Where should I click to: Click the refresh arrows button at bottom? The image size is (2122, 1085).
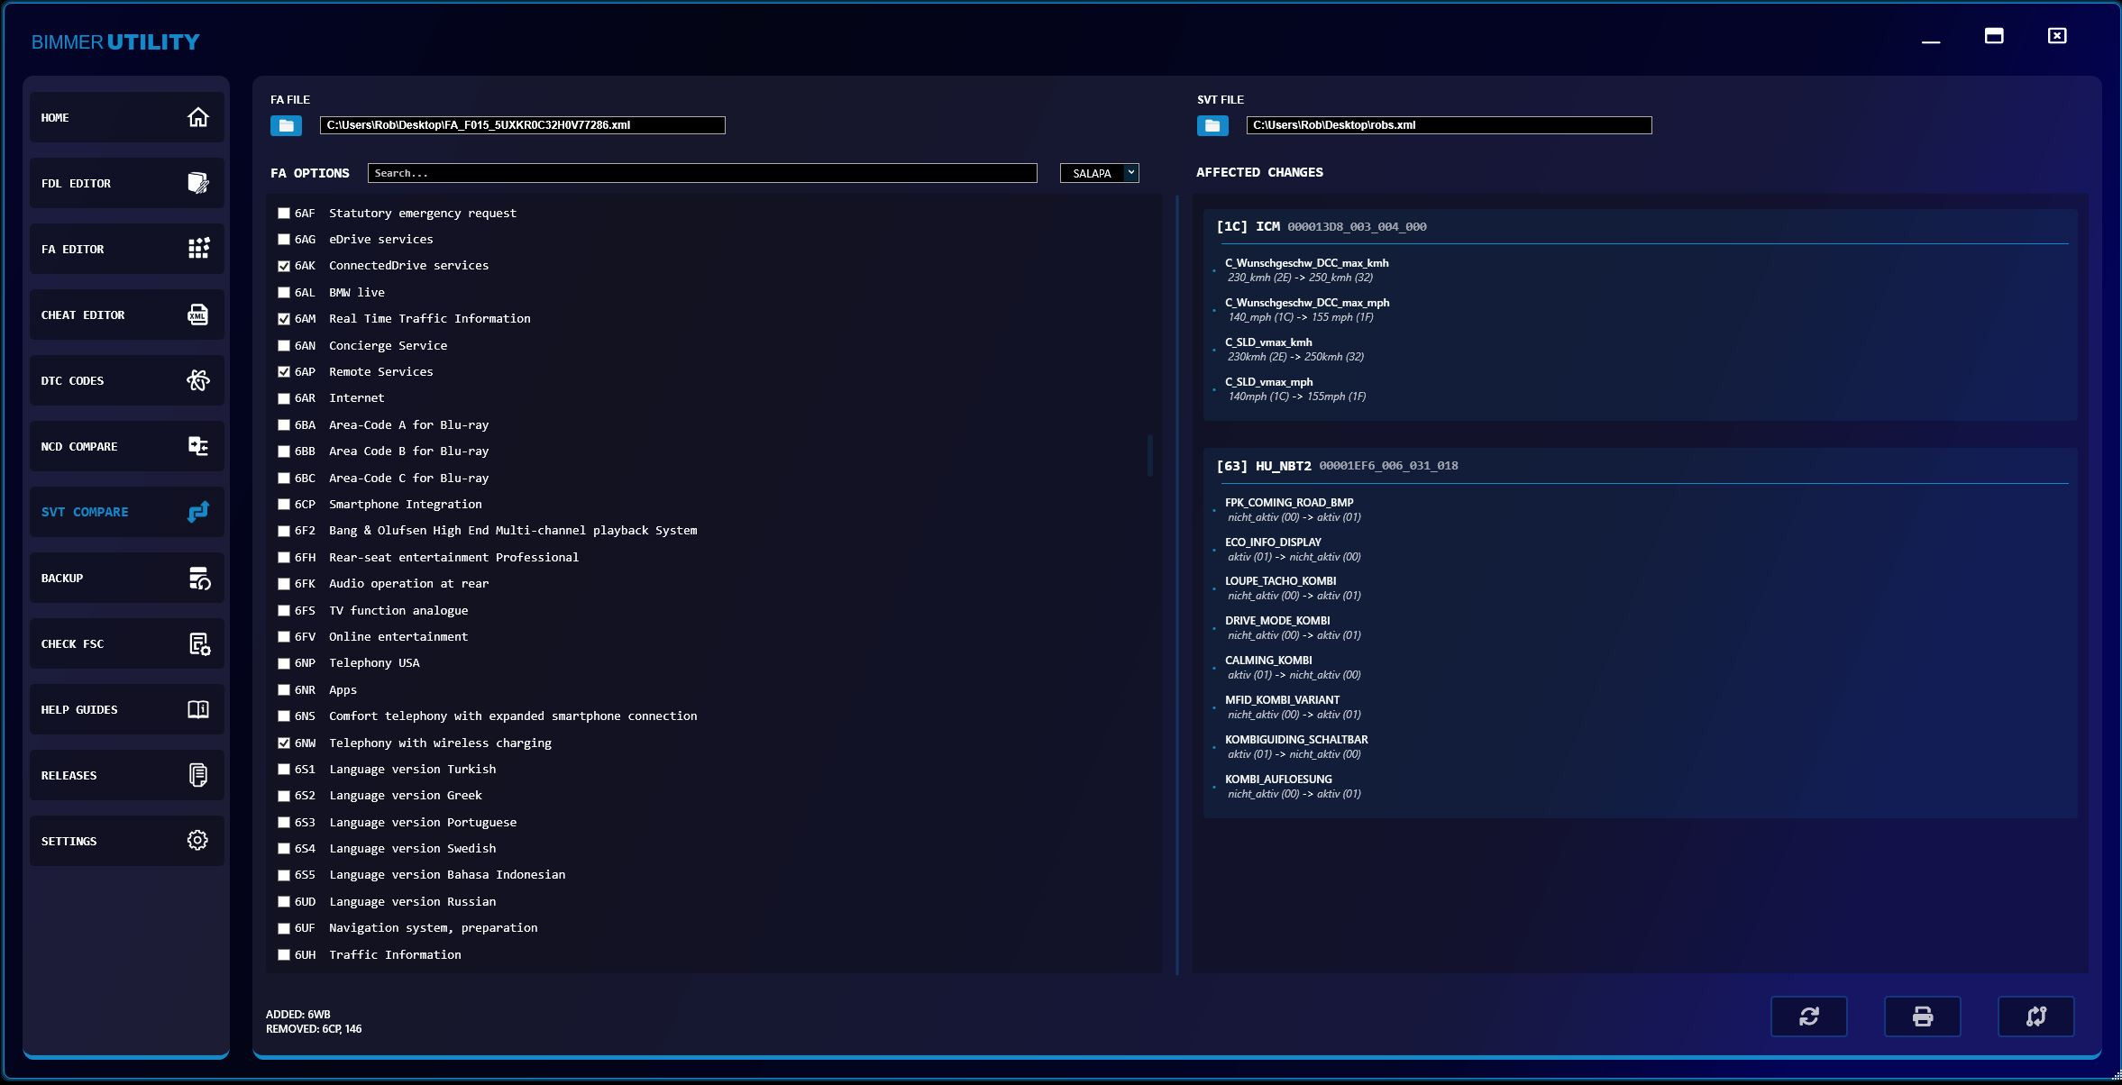click(x=1808, y=1017)
